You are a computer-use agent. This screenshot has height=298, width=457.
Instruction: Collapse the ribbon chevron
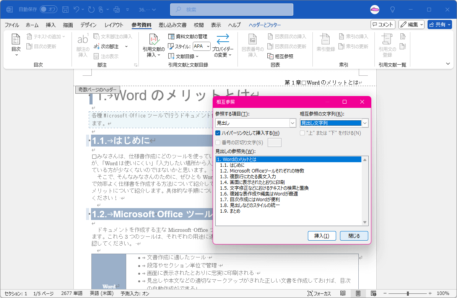pyautogui.click(x=448, y=64)
